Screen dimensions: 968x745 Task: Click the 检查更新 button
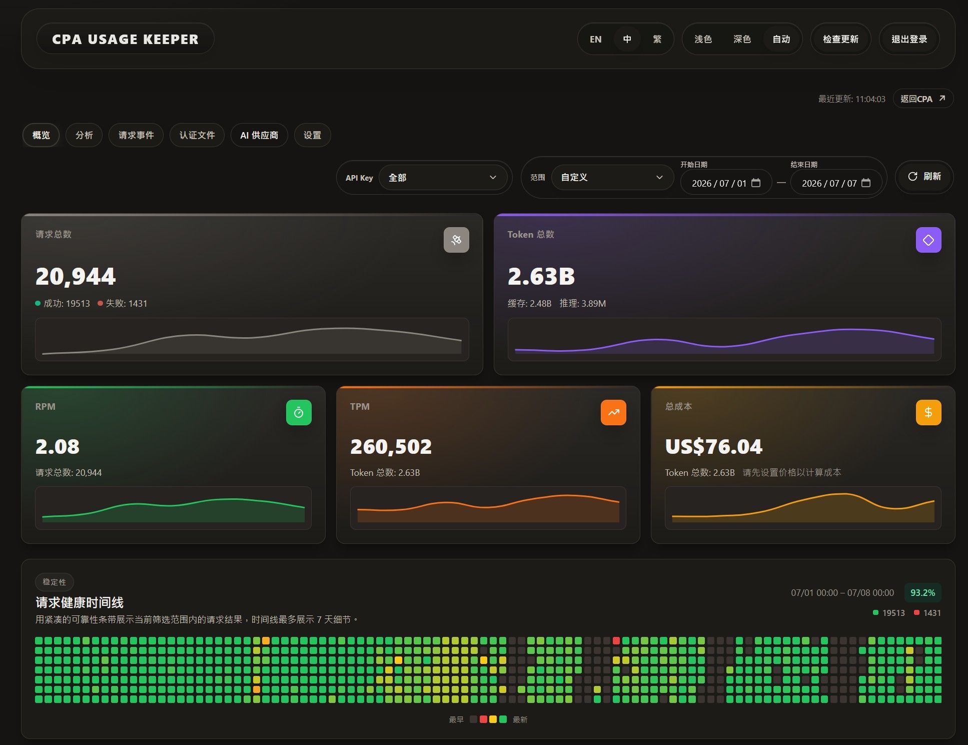coord(840,39)
